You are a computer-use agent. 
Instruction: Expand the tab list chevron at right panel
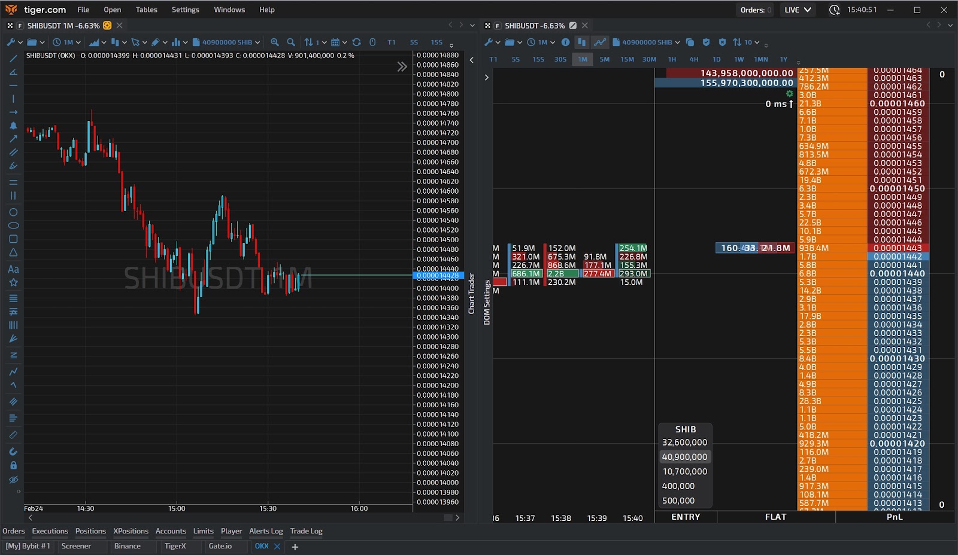(950, 25)
